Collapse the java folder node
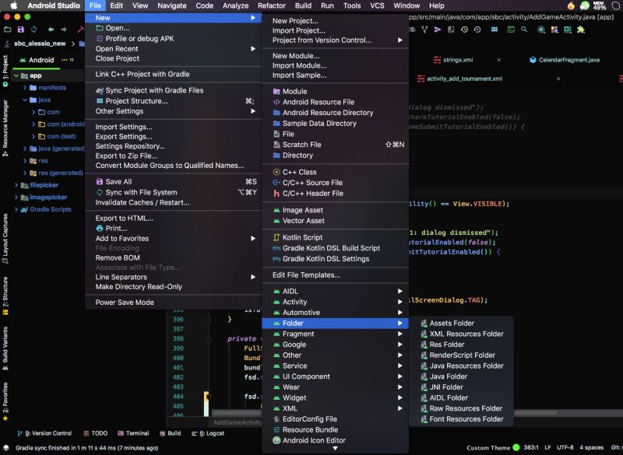 25,100
